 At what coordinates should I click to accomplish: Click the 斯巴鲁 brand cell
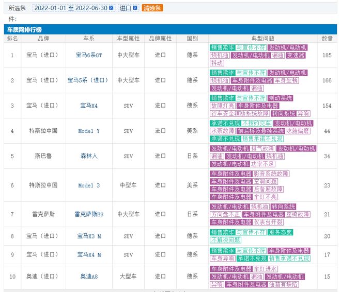[x=43, y=156]
